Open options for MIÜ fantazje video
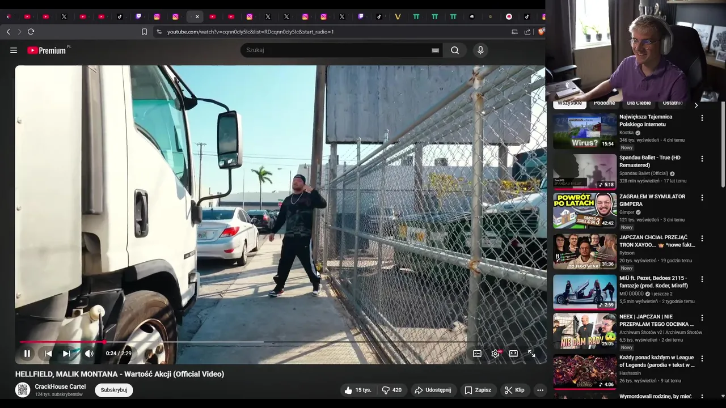 click(702, 279)
